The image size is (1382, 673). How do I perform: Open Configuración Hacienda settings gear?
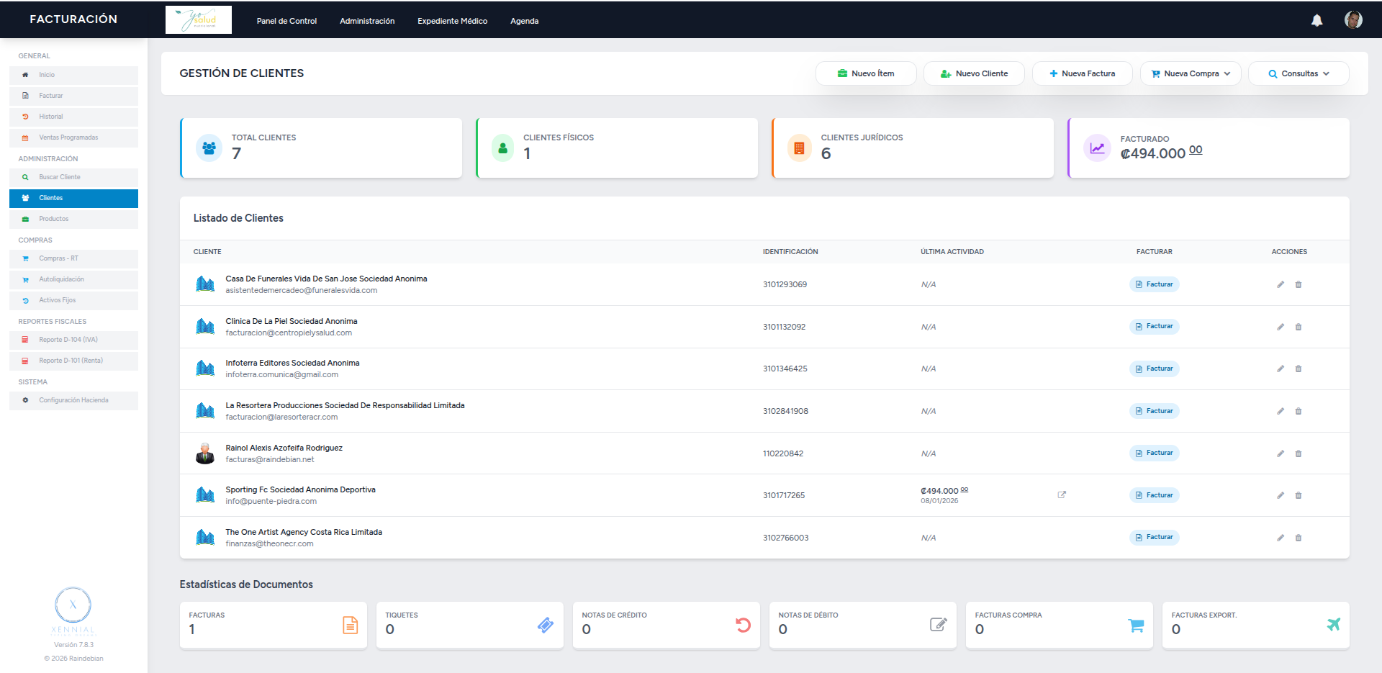coord(26,399)
